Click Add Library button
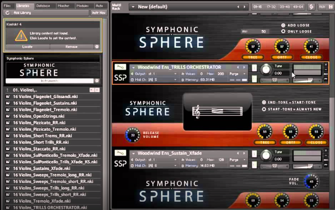The image size is (335, 210). [46, 13]
